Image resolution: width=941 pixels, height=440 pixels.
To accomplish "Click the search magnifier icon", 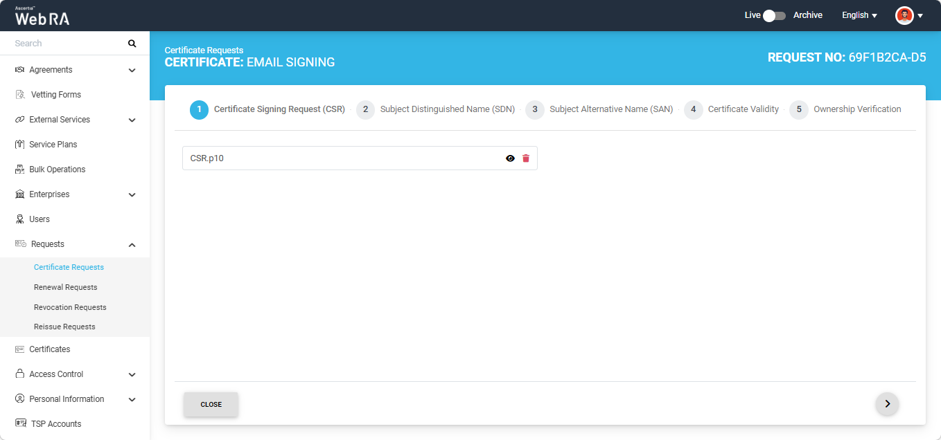I will [132, 44].
